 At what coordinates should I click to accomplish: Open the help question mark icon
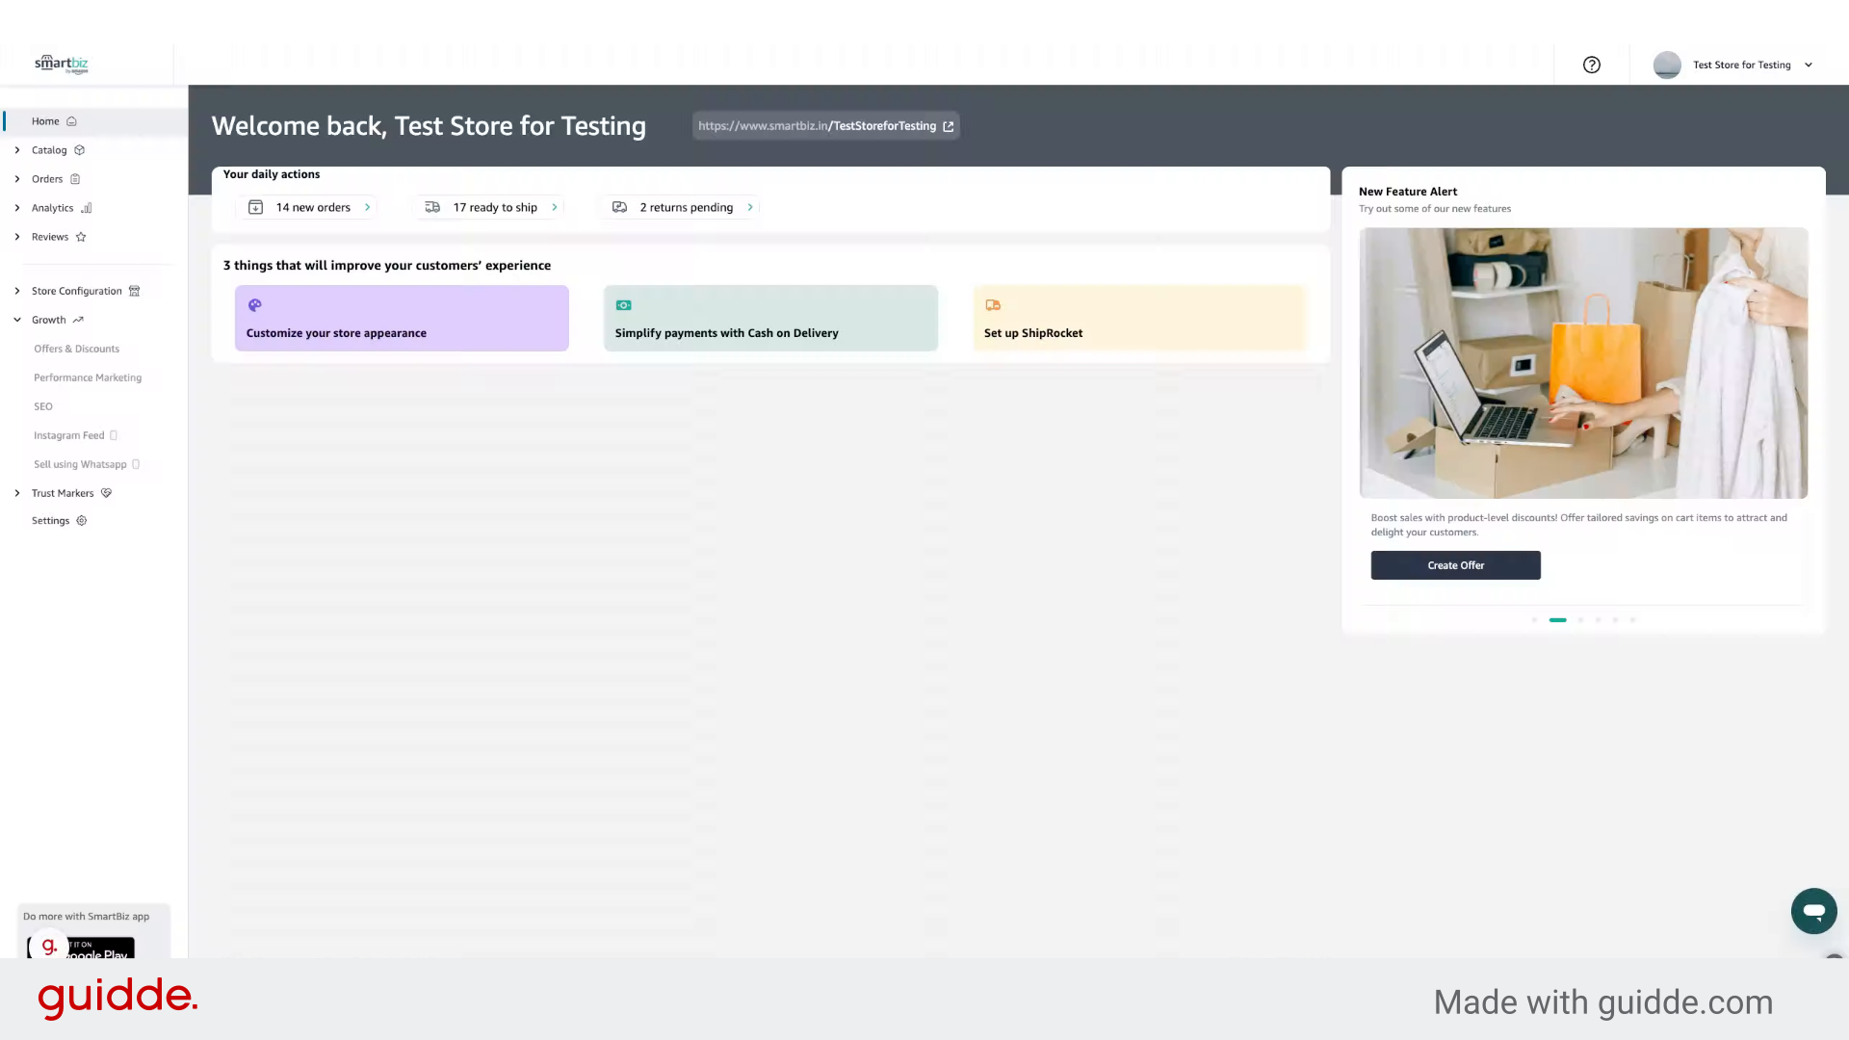click(x=1591, y=65)
